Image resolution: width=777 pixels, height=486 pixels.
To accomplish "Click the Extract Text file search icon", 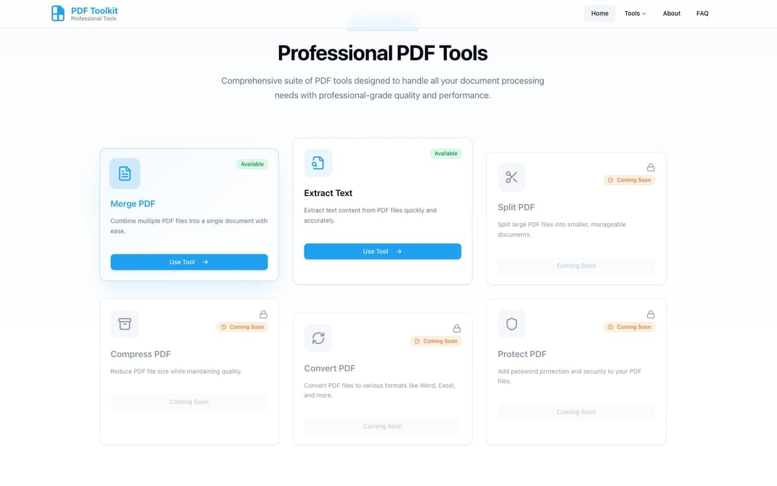I will click(x=318, y=163).
